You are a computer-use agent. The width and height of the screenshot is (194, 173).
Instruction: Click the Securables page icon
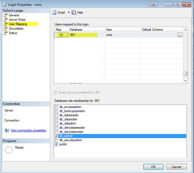point(5,29)
